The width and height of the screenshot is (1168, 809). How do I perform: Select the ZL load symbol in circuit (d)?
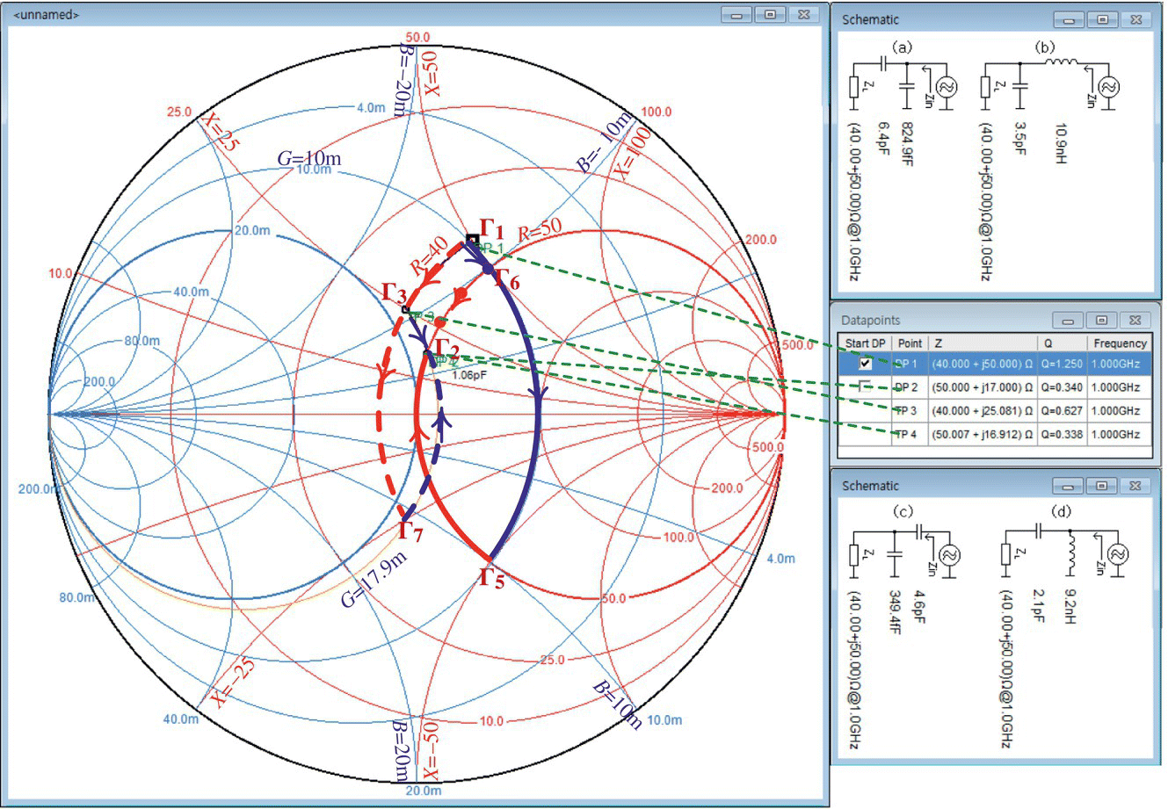click(1005, 554)
